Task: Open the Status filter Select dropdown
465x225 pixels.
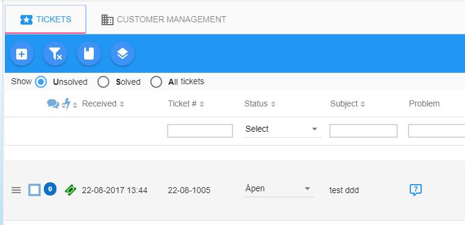Action: (283, 129)
